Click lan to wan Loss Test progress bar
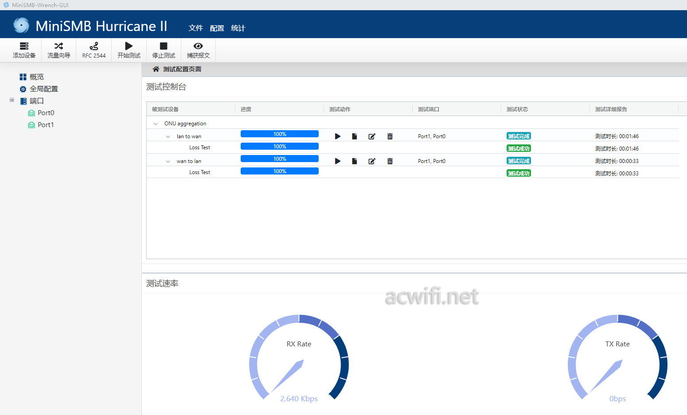This screenshot has height=415, width=687. 280,146
